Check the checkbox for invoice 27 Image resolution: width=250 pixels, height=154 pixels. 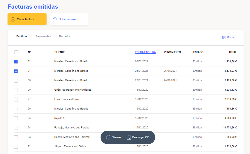click(x=16, y=100)
